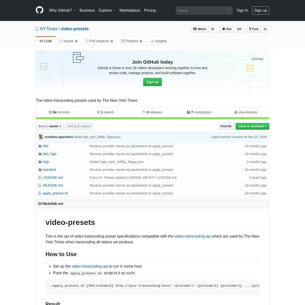Open the NYTimes organization link
Image resolution: width=305 pixels, height=305 pixels.
coord(48,29)
